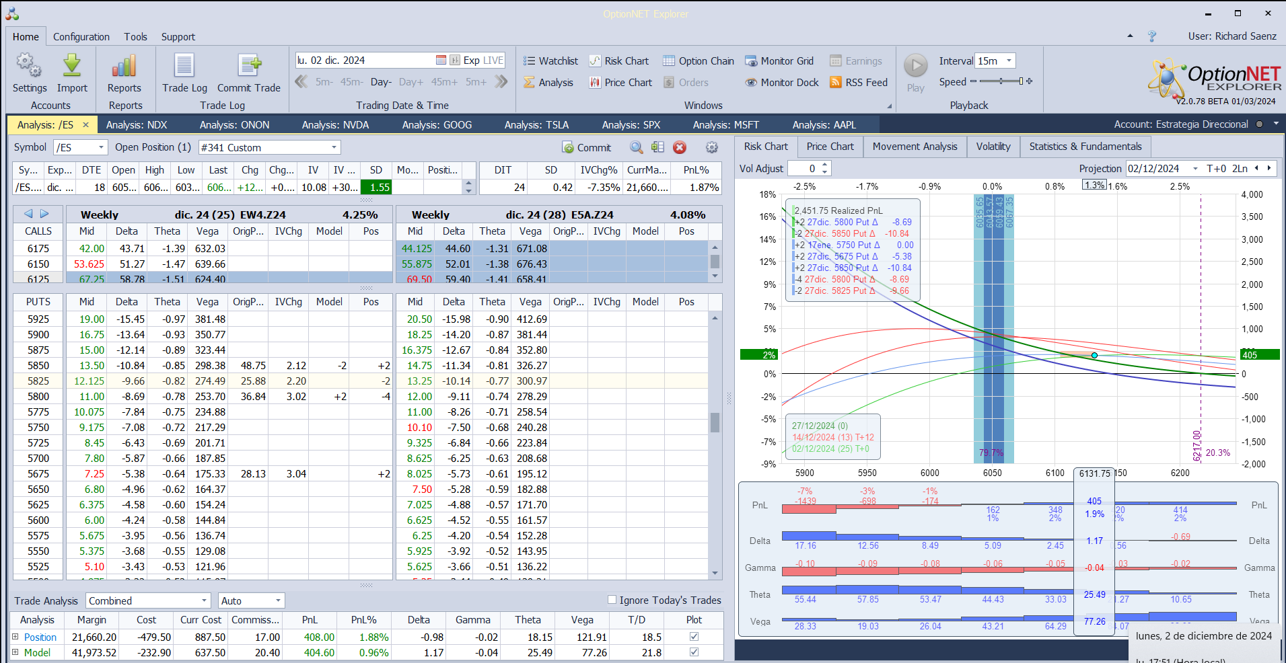
Task: Expand the Position analysis row
Action: [15, 637]
